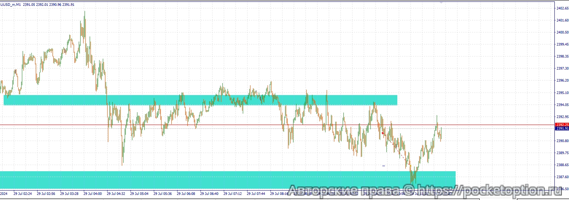569x200 pixels.
Task: Click the 2402.65 price scale label
Action: pyautogui.click(x=561, y=8)
